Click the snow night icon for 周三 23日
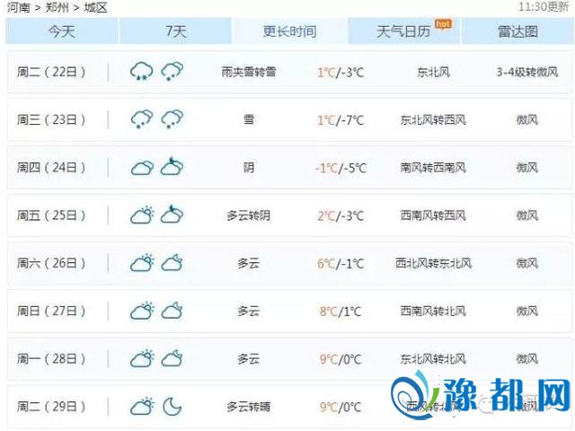The height and width of the screenshot is (431, 575). click(172, 119)
